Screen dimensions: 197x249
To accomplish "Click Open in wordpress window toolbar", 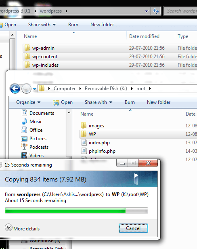I will [8, 25].
